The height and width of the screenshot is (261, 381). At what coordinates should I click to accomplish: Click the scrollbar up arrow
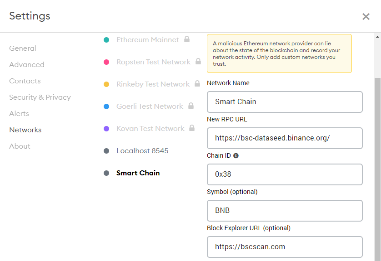click(x=377, y=37)
